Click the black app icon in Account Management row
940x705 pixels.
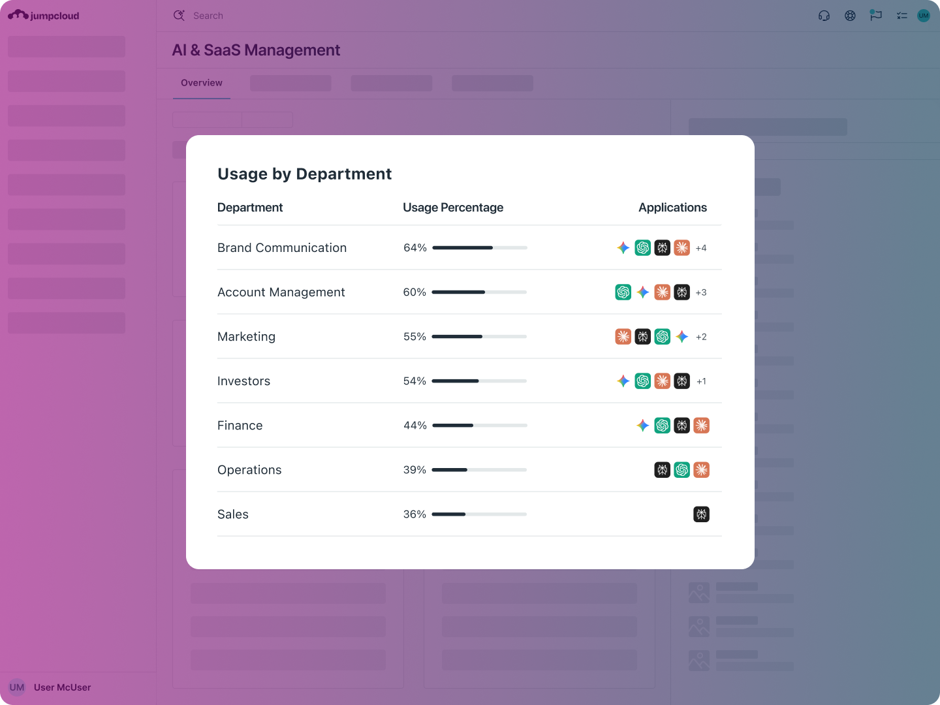(682, 292)
